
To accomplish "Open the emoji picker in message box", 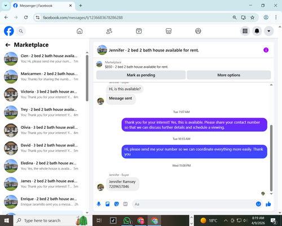I will [258, 204].
